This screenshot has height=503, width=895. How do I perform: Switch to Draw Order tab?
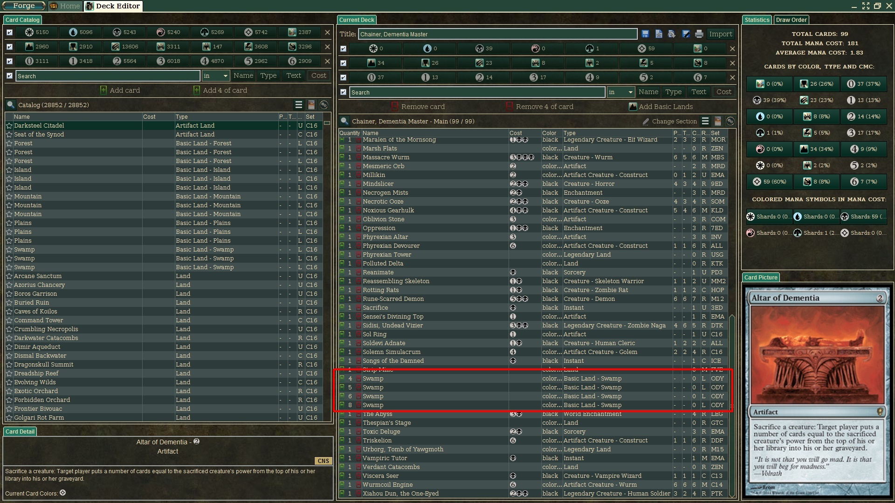click(x=791, y=20)
